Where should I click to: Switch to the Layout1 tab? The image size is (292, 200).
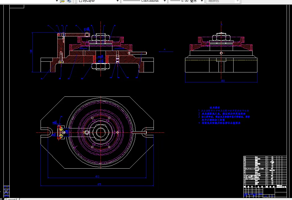tap(11, 199)
